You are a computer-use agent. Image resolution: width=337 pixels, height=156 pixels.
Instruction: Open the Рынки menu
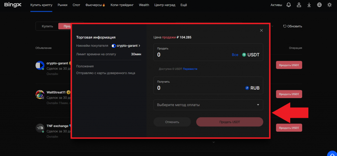tap(63, 5)
